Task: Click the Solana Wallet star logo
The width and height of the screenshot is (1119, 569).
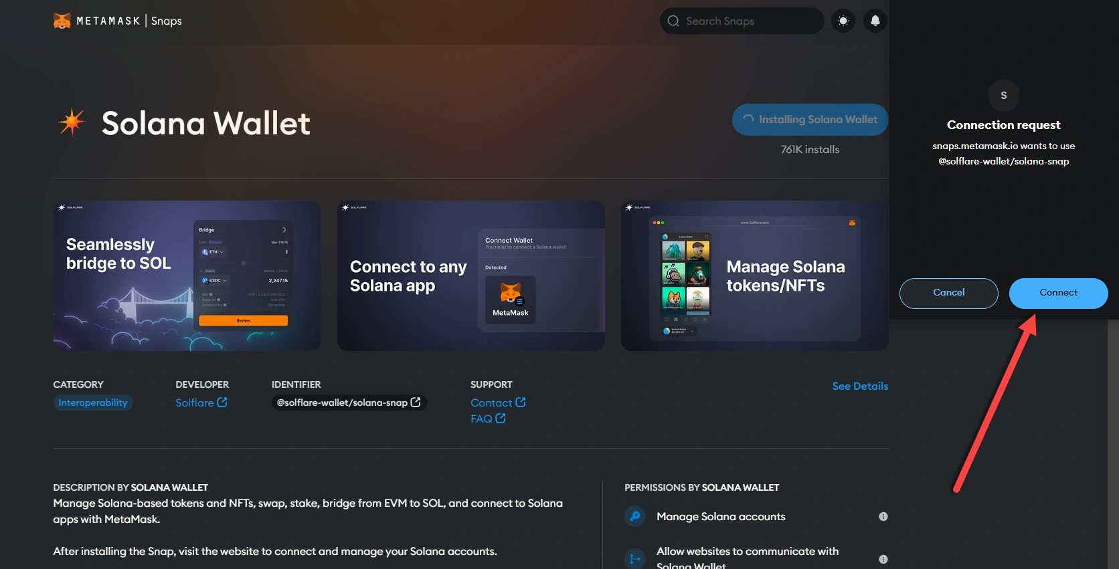Action: pos(72,122)
